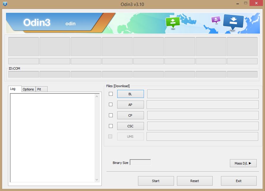
Task: Click the CSC file path field
Action: point(203,126)
